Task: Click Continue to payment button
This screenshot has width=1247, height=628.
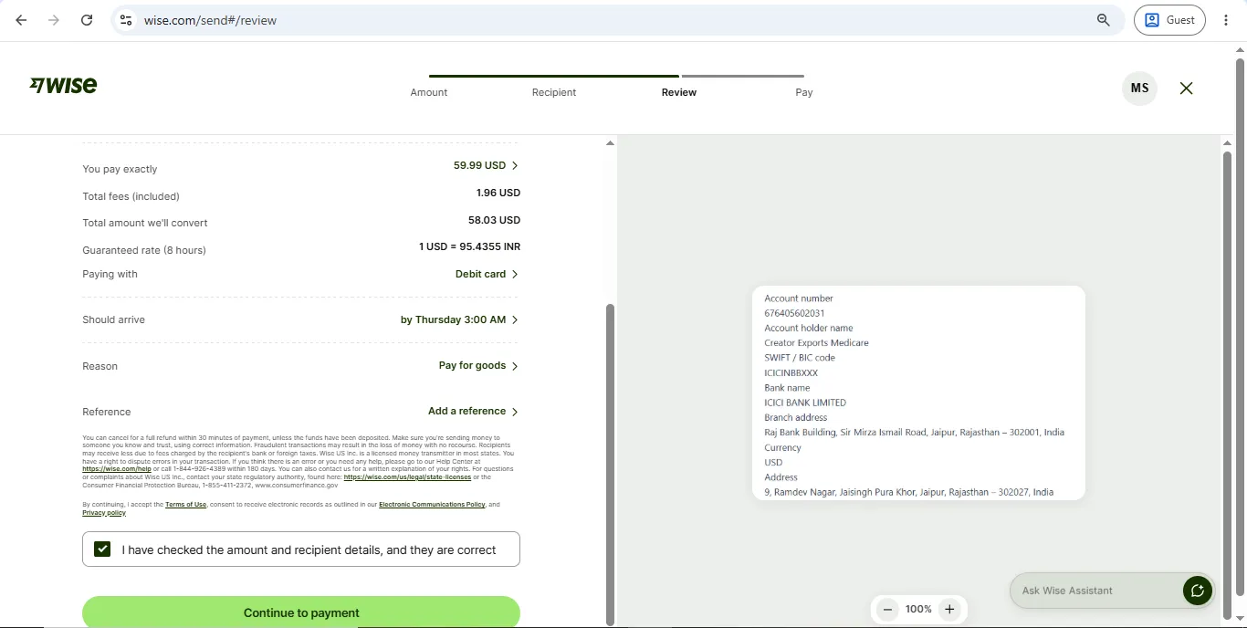Action: click(x=301, y=612)
